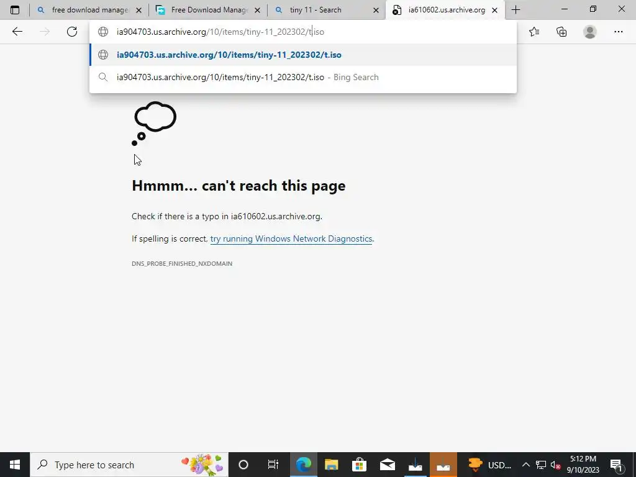
Task: Open the clock showing 5:12 PM
Action: click(583, 465)
